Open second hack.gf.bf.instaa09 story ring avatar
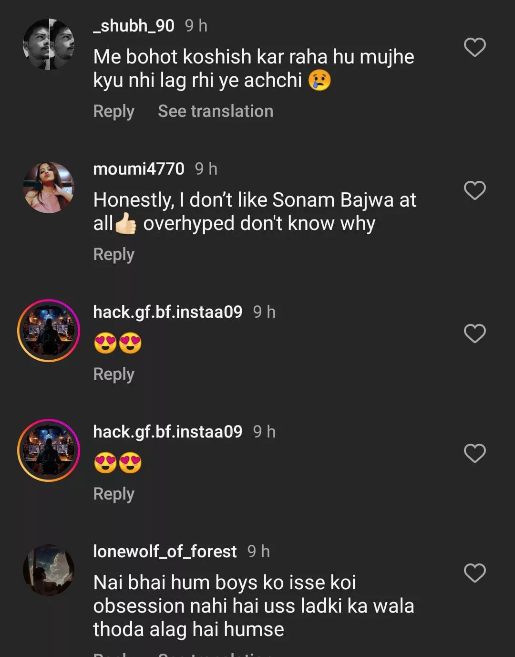The image size is (515, 657). tap(49, 450)
